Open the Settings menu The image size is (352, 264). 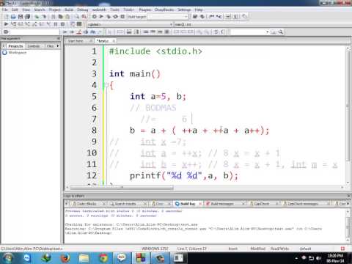184,10
